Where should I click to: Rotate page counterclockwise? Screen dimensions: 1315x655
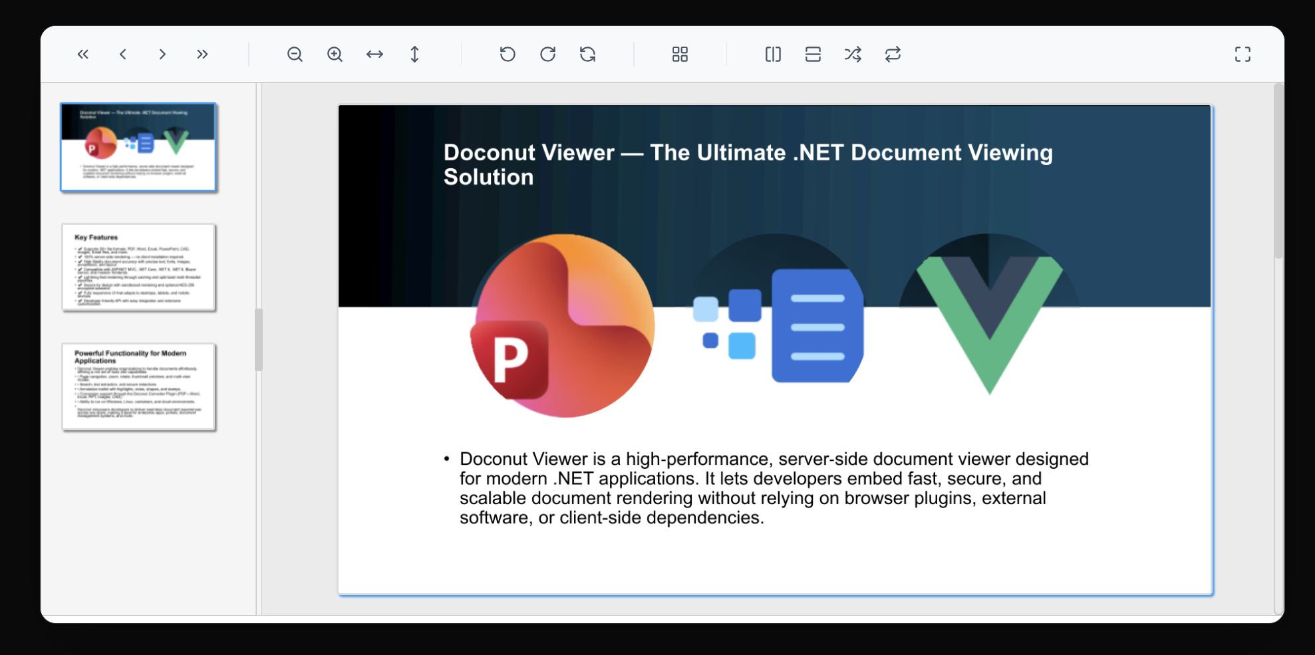[508, 55]
